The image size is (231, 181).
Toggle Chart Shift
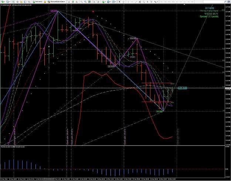point(98,2)
